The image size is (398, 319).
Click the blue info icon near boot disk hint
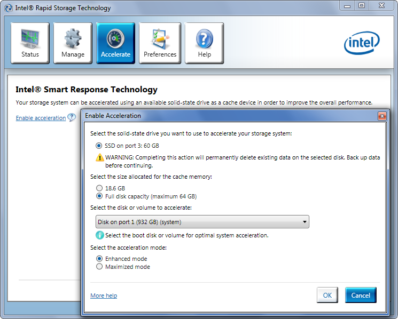[99, 235]
